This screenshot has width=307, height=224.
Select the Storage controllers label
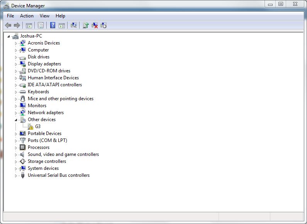coord(47,161)
